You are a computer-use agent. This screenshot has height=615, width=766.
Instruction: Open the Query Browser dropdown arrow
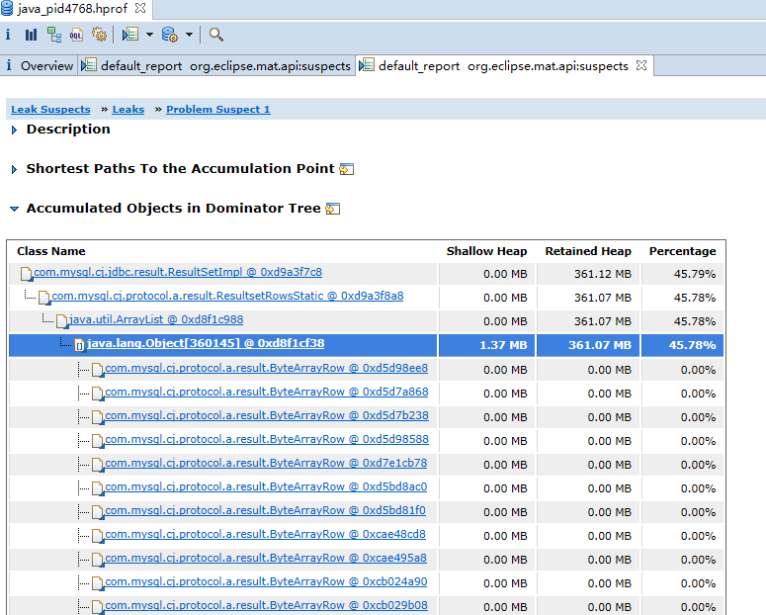pyautogui.click(x=189, y=35)
